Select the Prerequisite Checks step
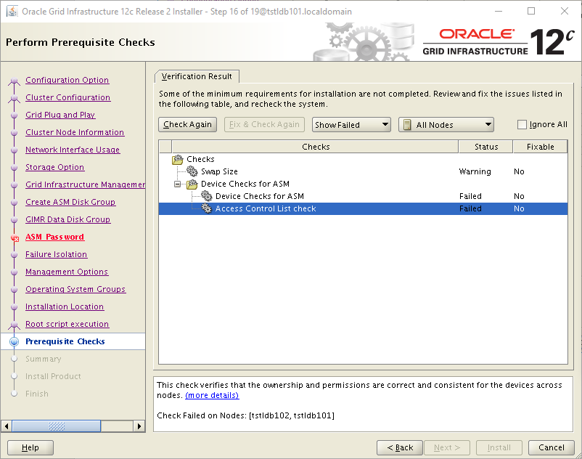The height and width of the screenshot is (459, 582). (65, 341)
